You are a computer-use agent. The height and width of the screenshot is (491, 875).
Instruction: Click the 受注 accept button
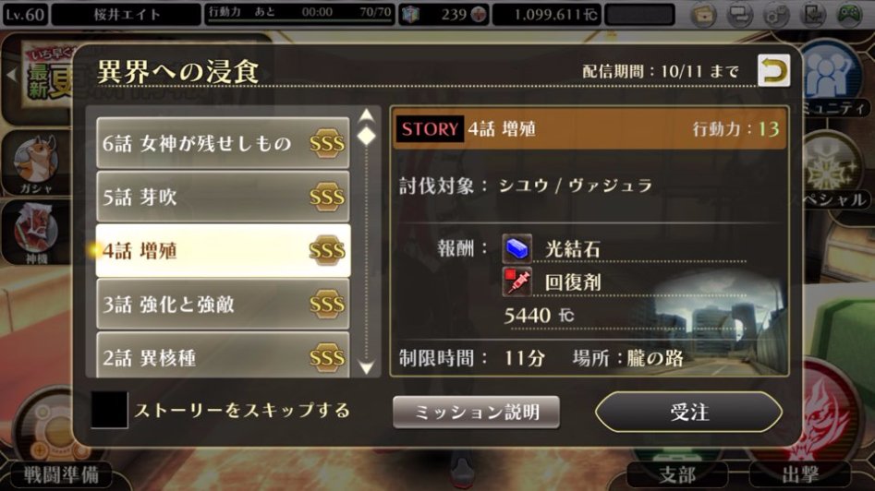point(689,412)
